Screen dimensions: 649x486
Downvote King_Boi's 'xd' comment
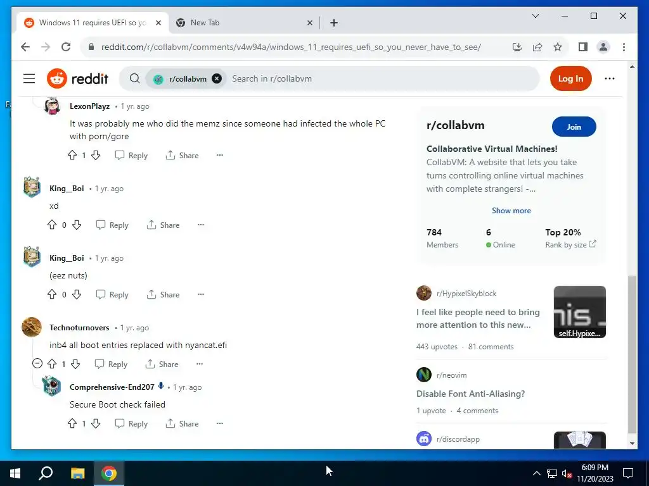(77, 225)
